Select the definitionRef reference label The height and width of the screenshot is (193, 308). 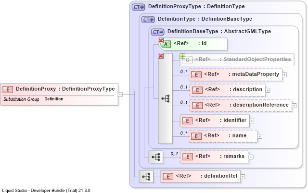click(x=206, y=176)
